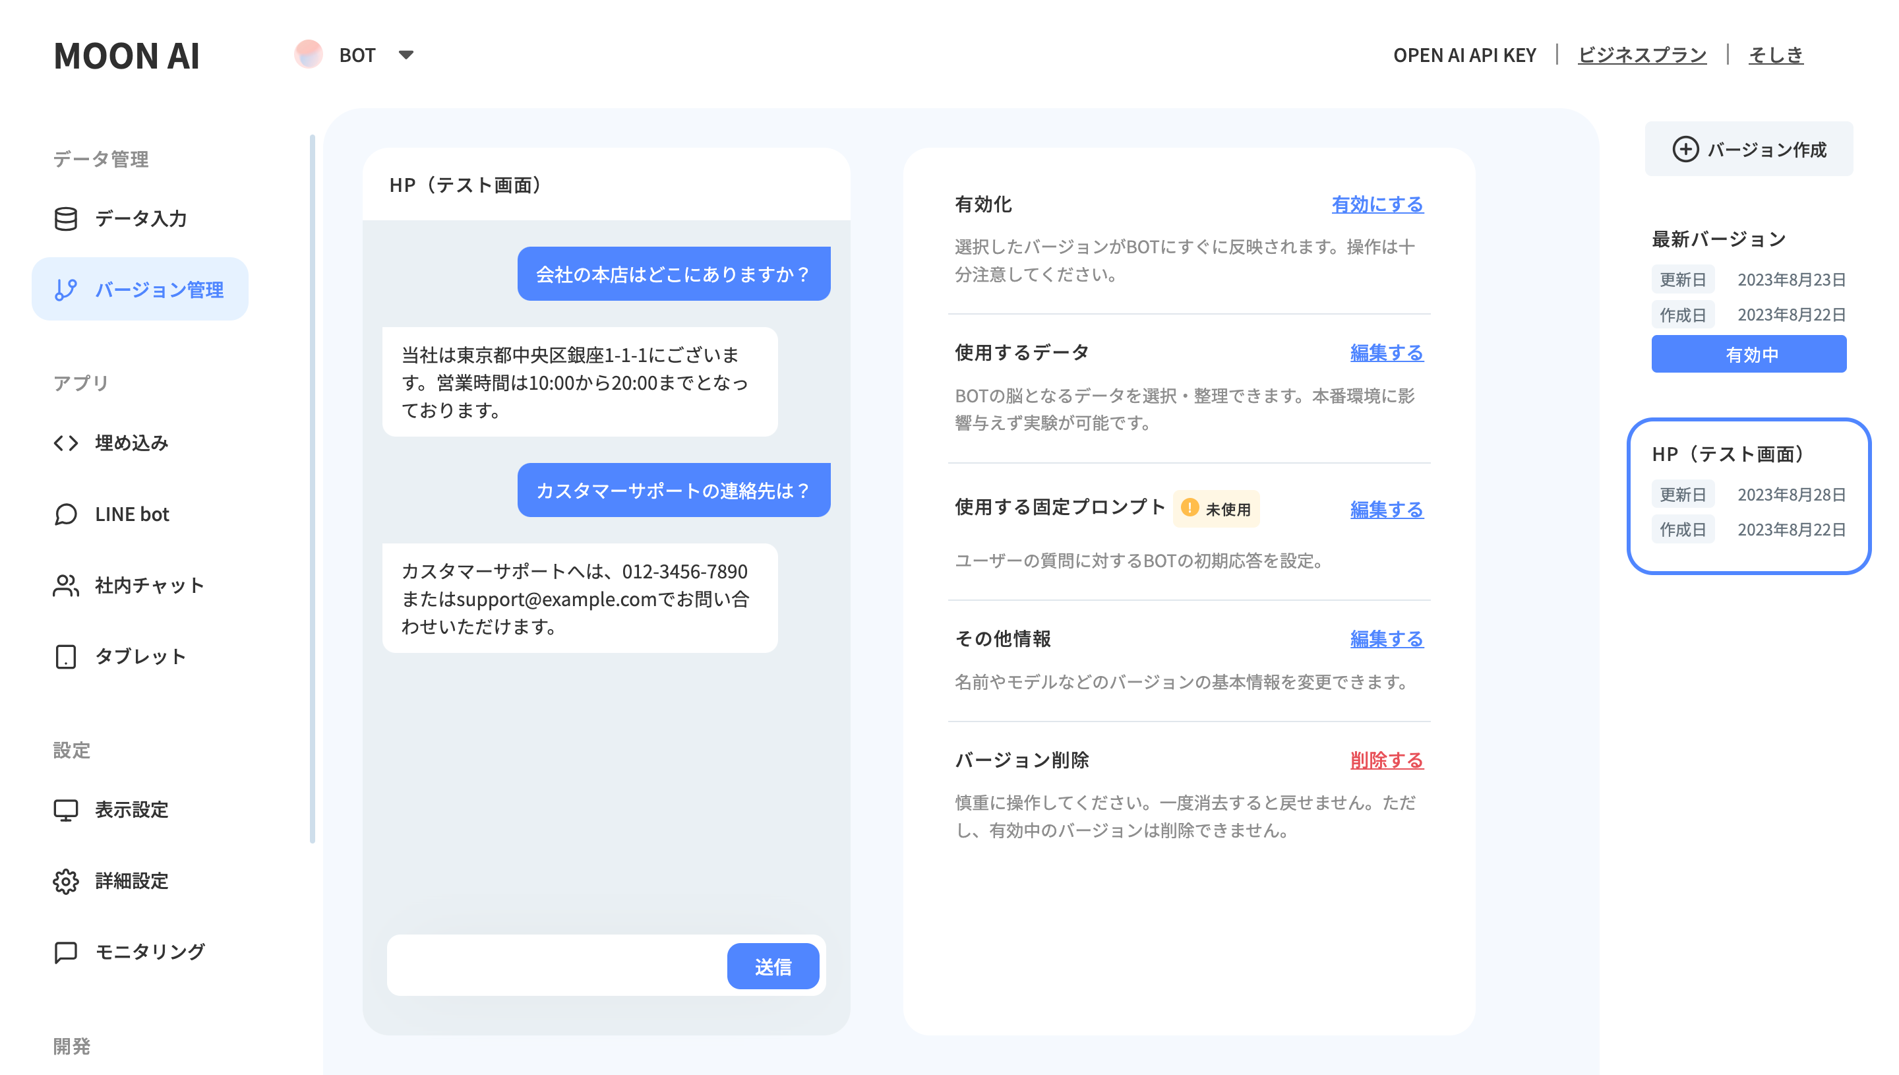Screen dimensions: 1899x1075
Task: Click the タブレット device icon
Action: click(x=66, y=656)
